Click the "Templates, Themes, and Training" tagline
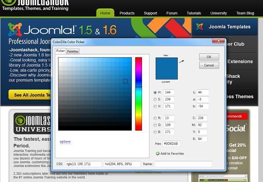The image size is (263, 182). click(36, 8)
